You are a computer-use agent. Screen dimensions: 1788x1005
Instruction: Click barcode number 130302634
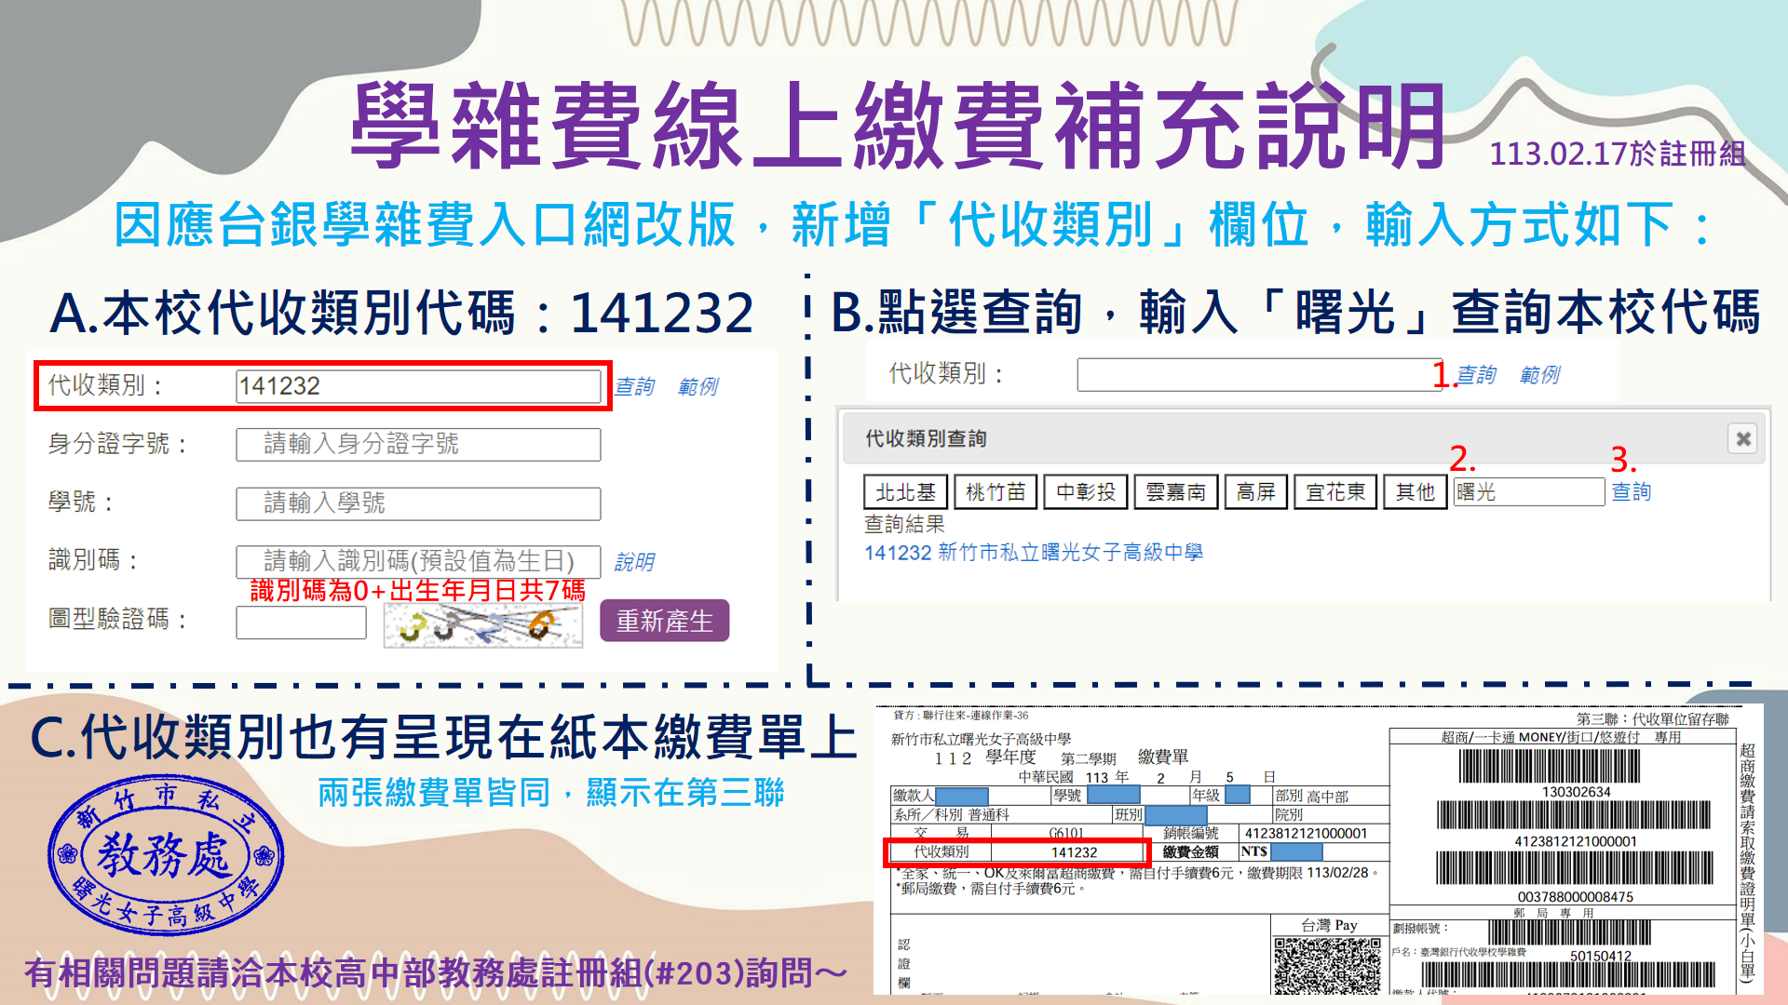pyautogui.click(x=1576, y=792)
